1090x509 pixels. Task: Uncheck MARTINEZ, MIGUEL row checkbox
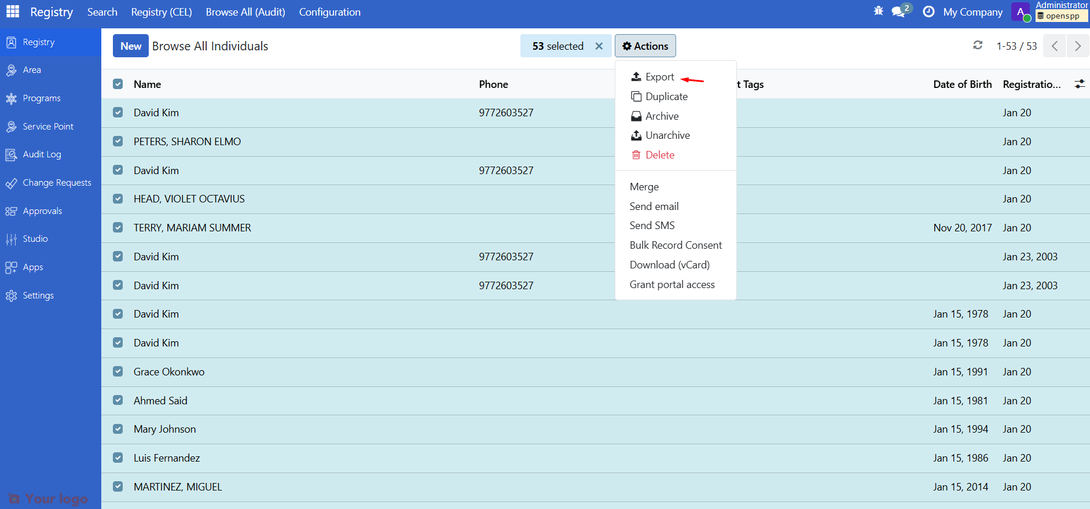pyautogui.click(x=118, y=486)
